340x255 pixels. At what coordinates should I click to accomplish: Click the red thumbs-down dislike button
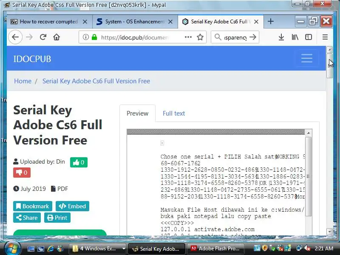click(x=22, y=173)
